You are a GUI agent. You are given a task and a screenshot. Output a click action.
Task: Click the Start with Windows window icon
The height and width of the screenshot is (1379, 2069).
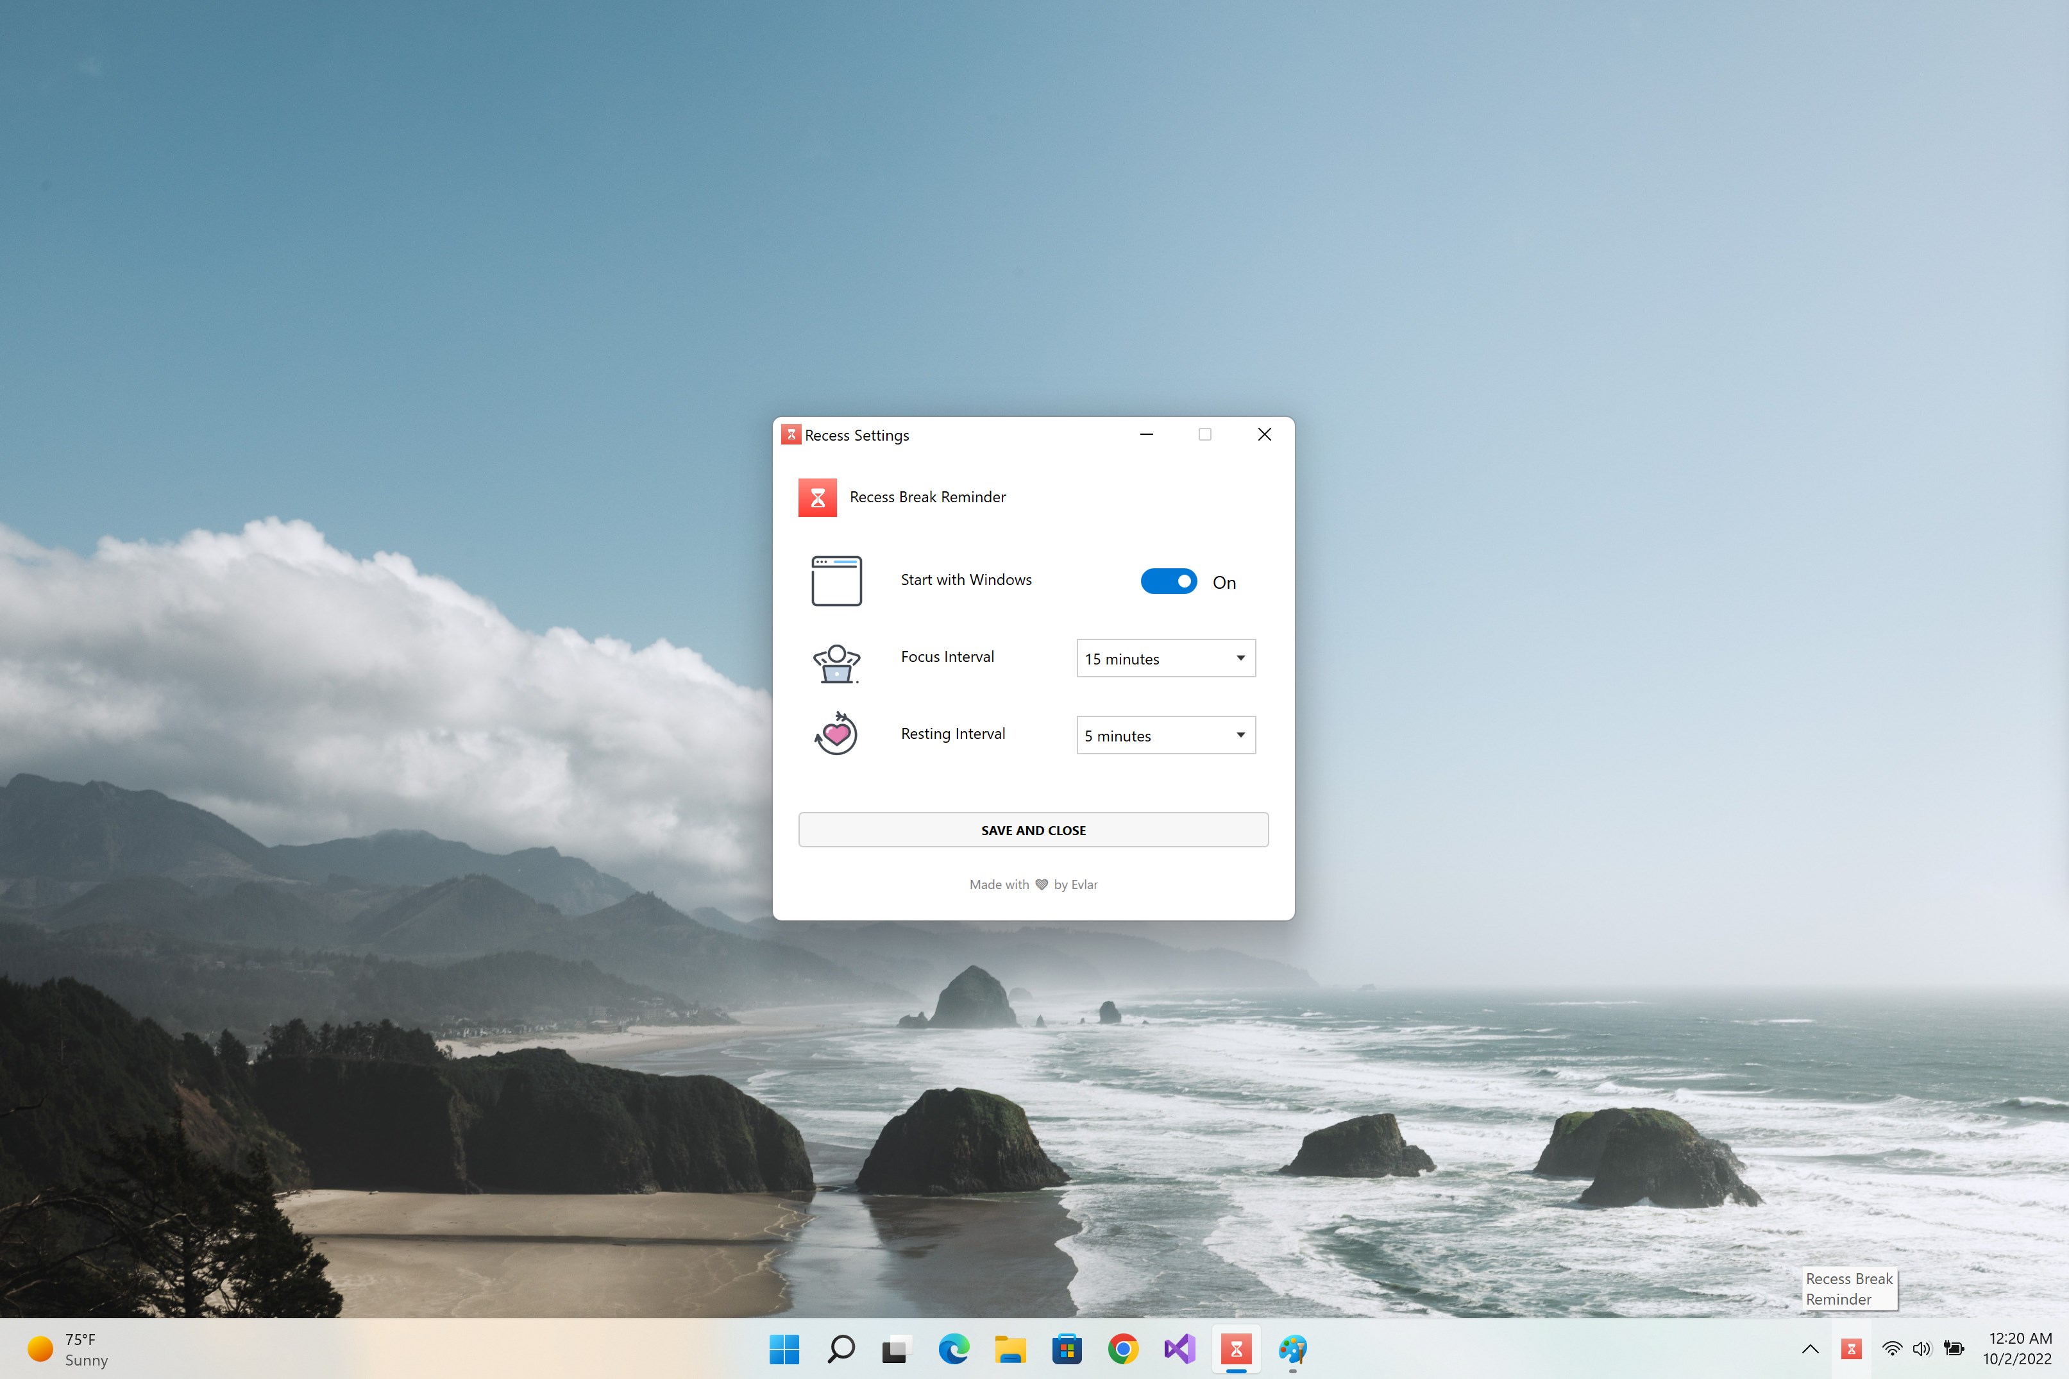[x=836, y=580]
